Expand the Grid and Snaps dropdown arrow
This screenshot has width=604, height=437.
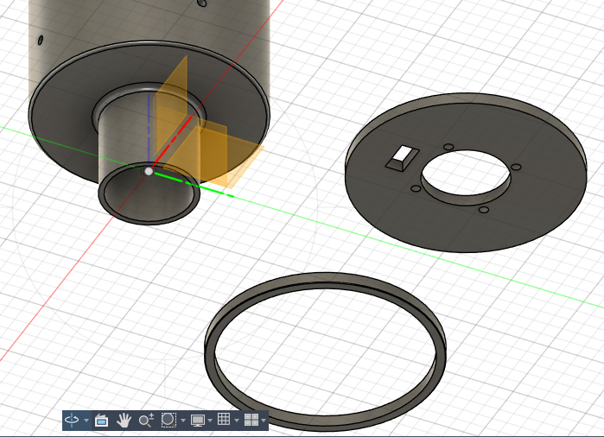point(237,421)
